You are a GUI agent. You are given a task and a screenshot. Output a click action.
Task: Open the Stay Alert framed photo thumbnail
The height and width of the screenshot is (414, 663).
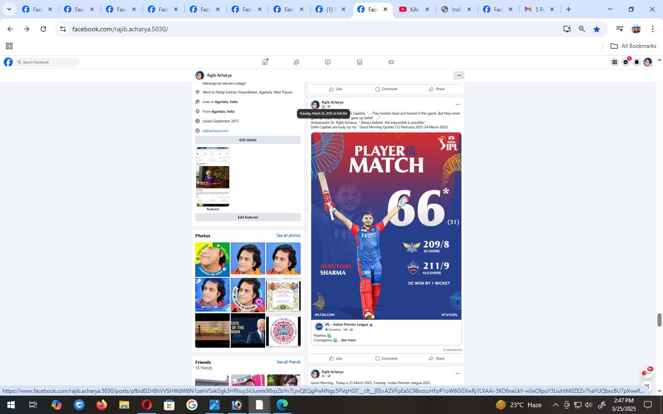click(x=212, y=259)
